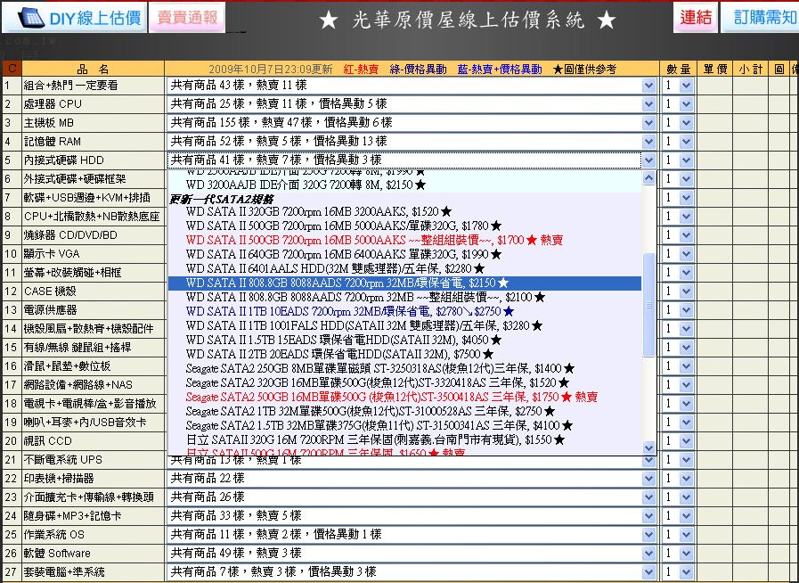
Task: Select highlighted WD 808.8GB 環保省電 $2150 option
Action: pyautogui.click(x=404, y=283)
